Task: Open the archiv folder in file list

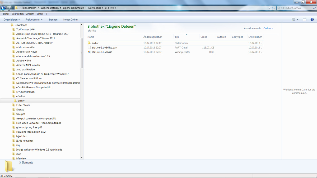Action: pos(95,43)
